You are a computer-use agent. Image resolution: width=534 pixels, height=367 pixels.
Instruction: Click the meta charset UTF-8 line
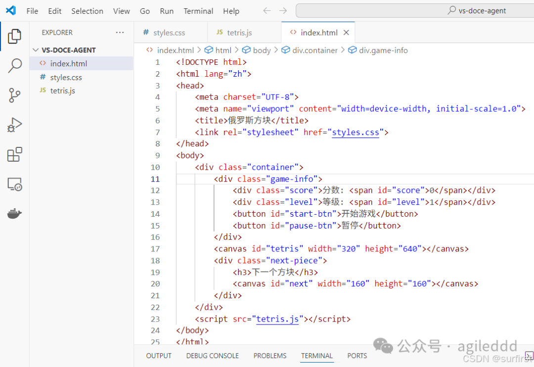coord(247,97)
